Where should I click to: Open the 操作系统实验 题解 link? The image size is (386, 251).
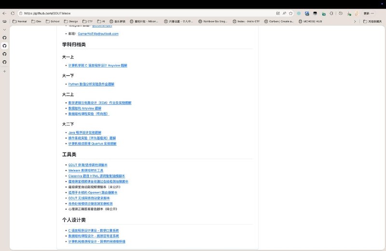coord(92,138)
